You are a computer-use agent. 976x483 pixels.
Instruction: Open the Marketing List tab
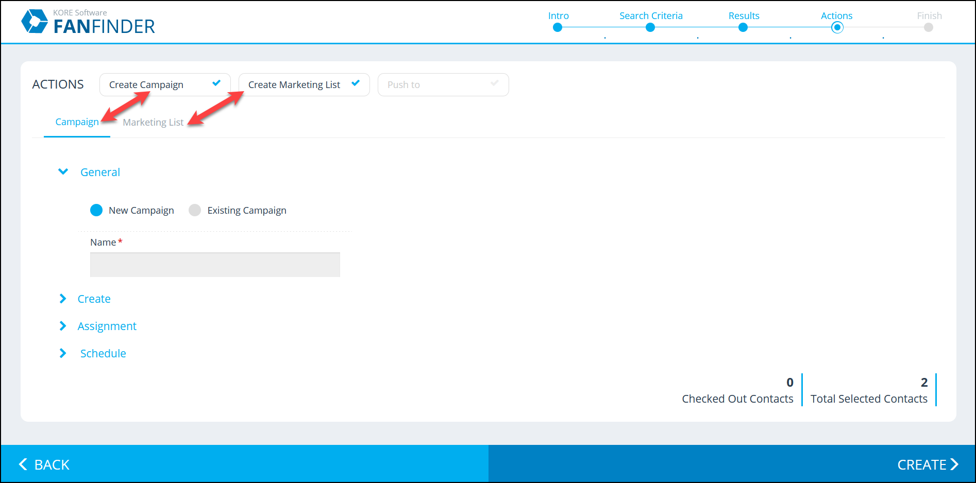[x=153, y=123]
